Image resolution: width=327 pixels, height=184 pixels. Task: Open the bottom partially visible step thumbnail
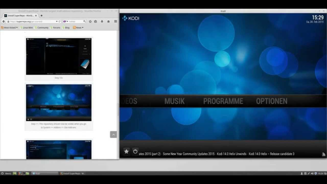(x=59, y=149)
